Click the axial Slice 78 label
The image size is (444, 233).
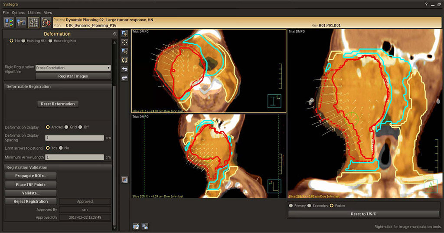click(x=158, y=111)
